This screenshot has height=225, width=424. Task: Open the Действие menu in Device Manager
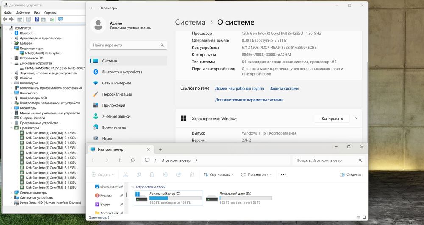click(23, 13)
